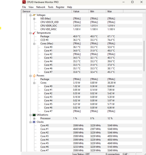
Task: Click the CAP status indicator
Action: point(125,154)
